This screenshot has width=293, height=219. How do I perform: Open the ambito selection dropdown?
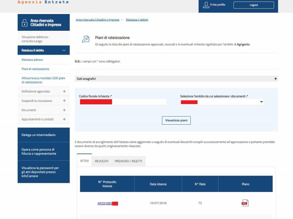222,102
